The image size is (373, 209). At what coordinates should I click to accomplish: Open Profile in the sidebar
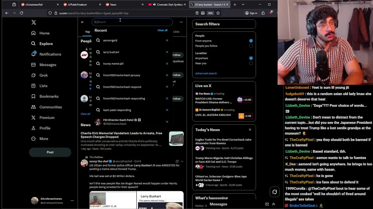pos(41,128)
